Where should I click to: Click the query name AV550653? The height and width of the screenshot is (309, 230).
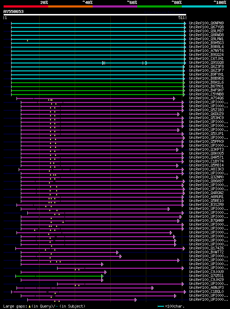[x=13, y=11]
